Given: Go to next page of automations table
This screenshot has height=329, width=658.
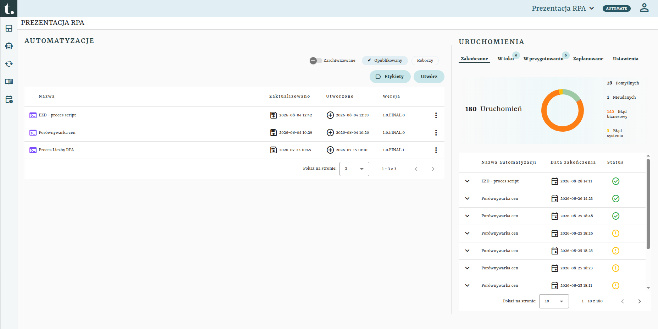Looking at the screenshot, I should pyautogui.click(x=433, y=169).
